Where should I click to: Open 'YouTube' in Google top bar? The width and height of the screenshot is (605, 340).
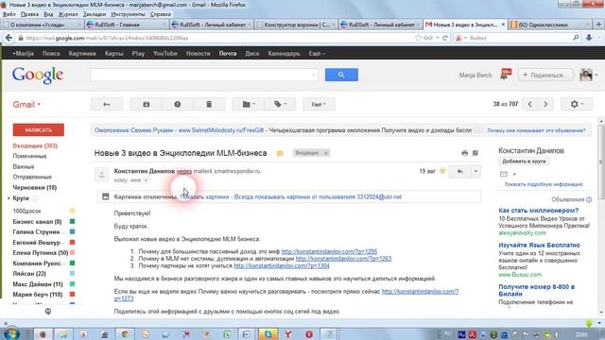pyautogui.click(x=165, y=54)
